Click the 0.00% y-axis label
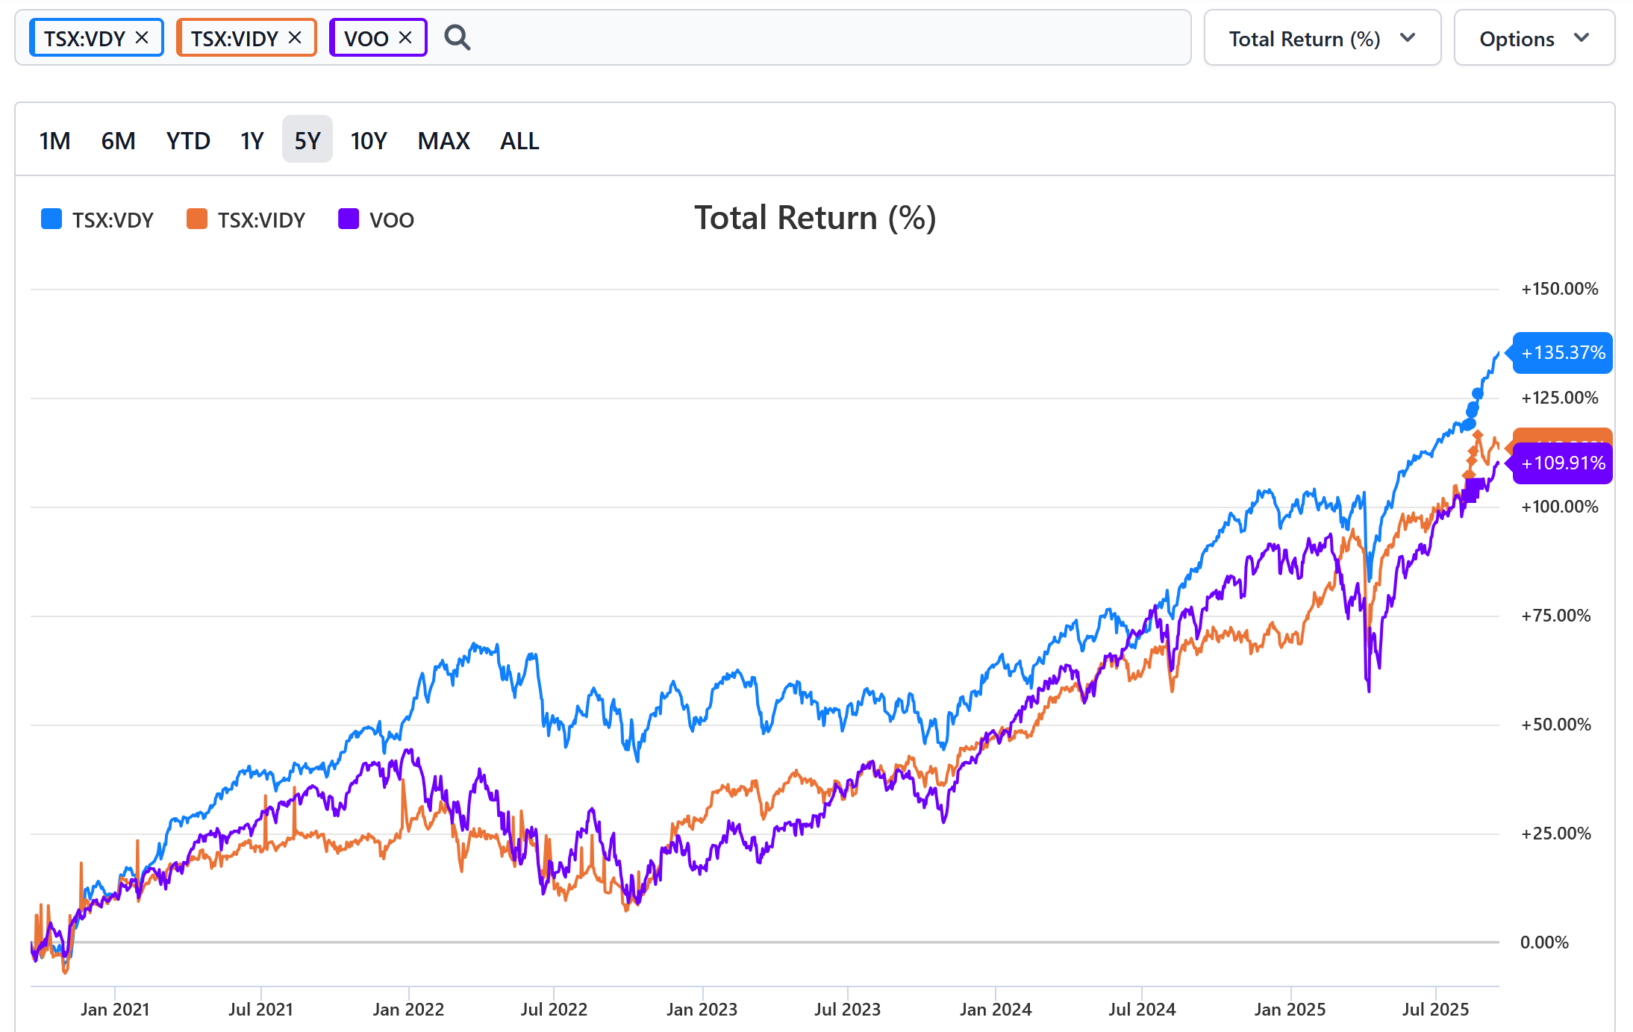Image resolution: width=1633 pixels, height=1032 pixels. pyautogui.click(x=1544, y=942)
